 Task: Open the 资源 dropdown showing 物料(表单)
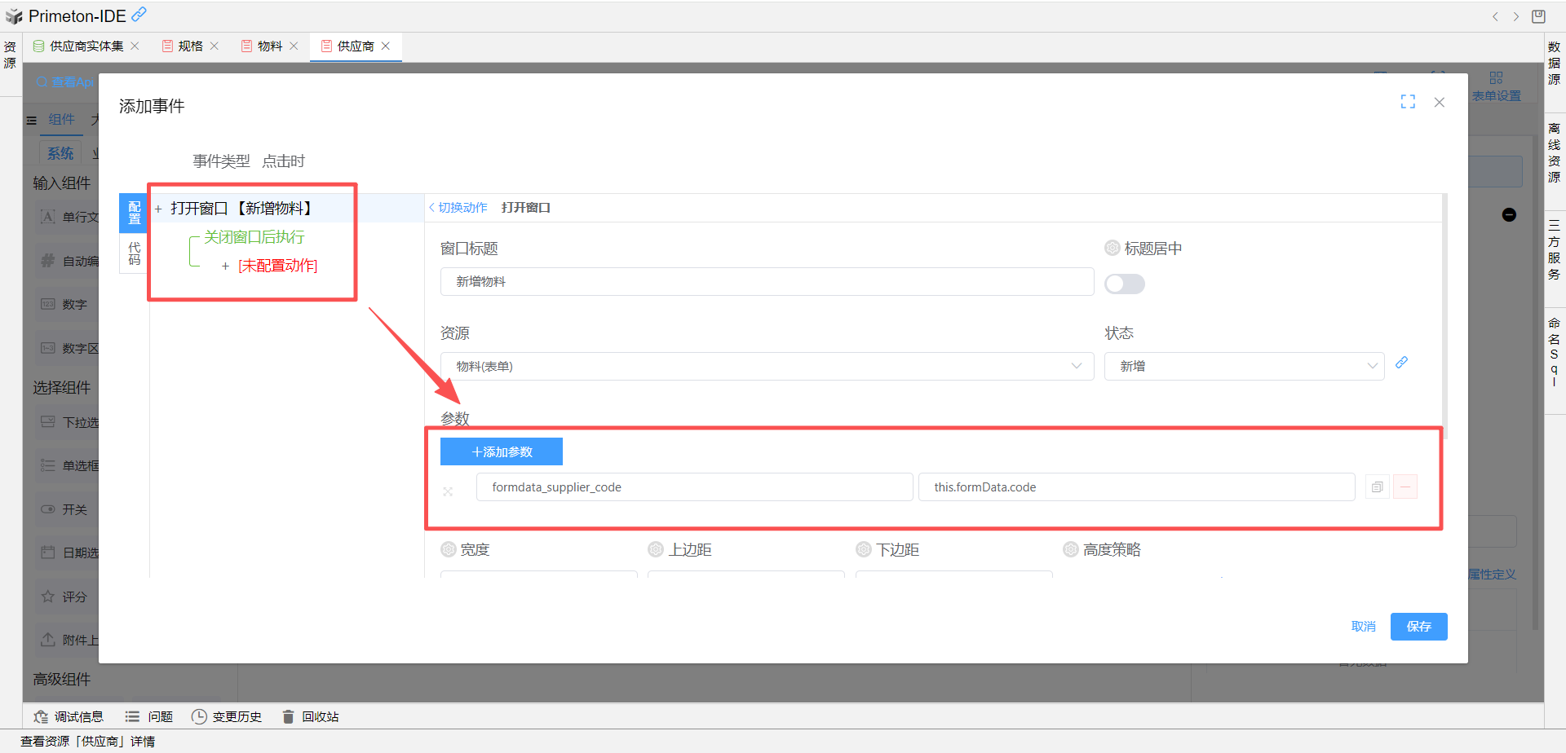pos(767,367)
